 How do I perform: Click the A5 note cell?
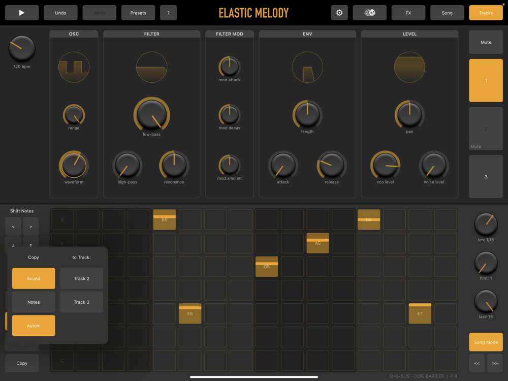click(x=318, y=243)
